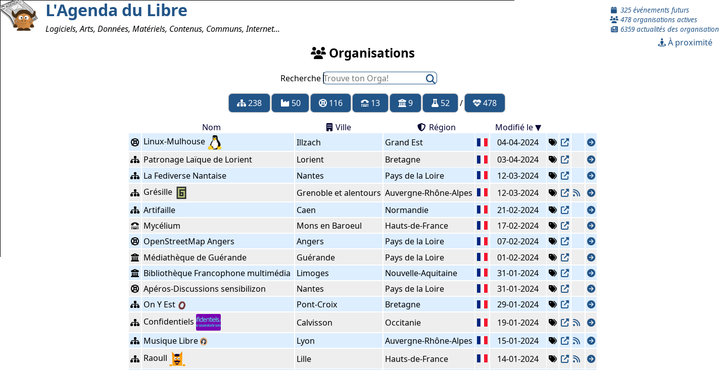Image resolution: width=719 pixels, height=370 pixels.
Task: Click arrow icon for Artifaille row
Action: coord(591,210)
